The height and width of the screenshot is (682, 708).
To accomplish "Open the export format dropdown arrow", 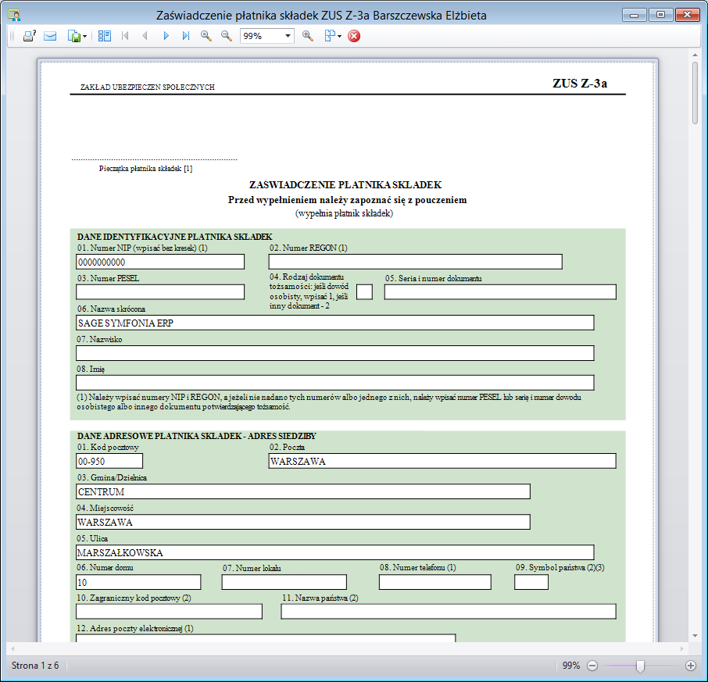I will pyautogui.click(x=84, y=36).
